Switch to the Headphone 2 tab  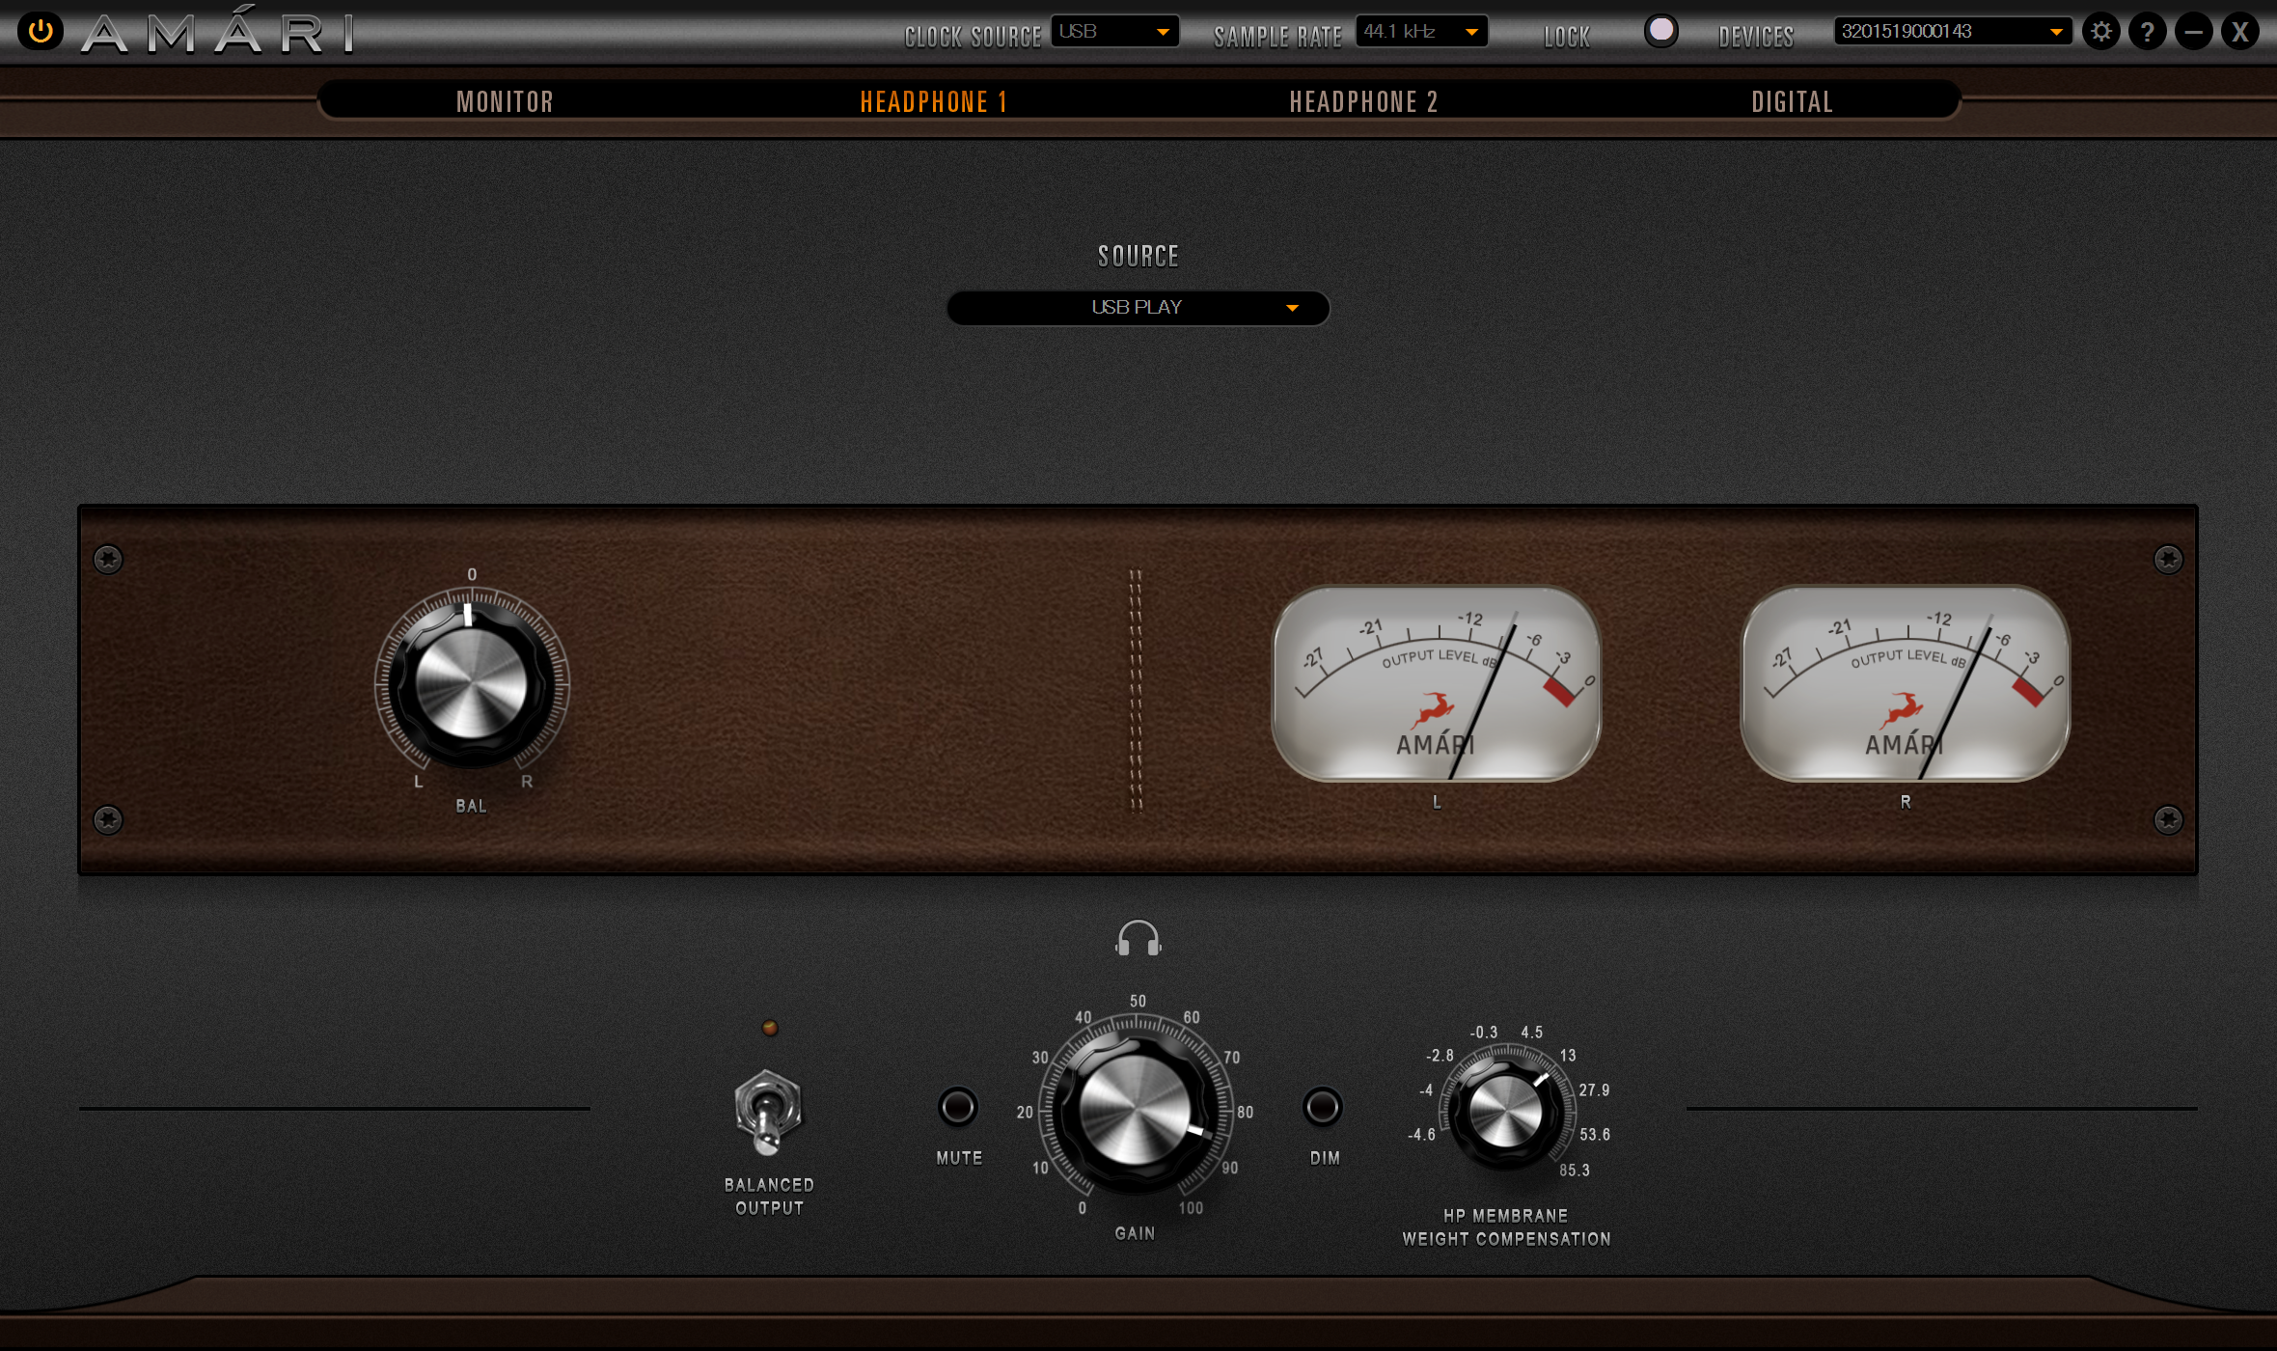pyautogui.click(x=1364, y=101)
